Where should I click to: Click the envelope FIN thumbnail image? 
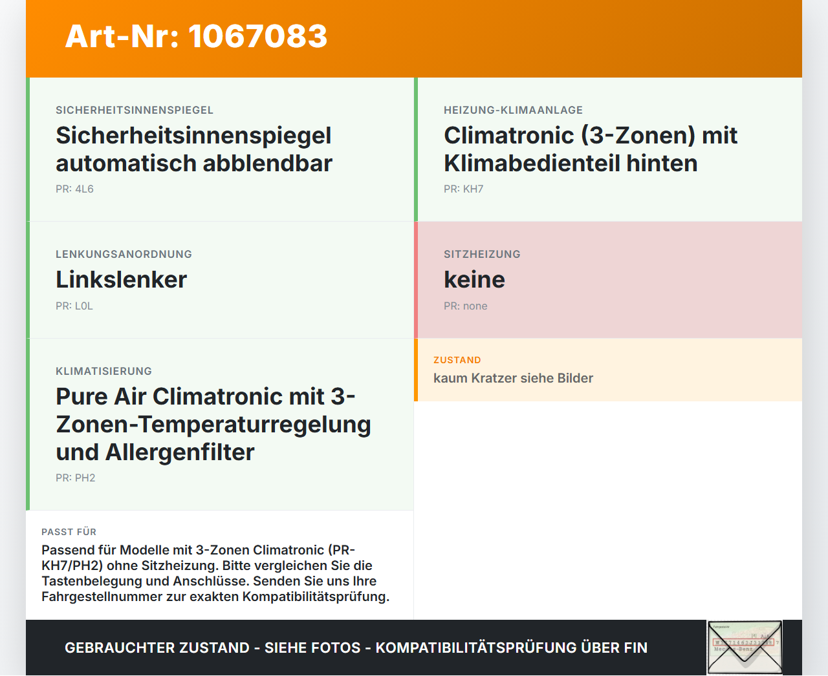coord(745,648)
